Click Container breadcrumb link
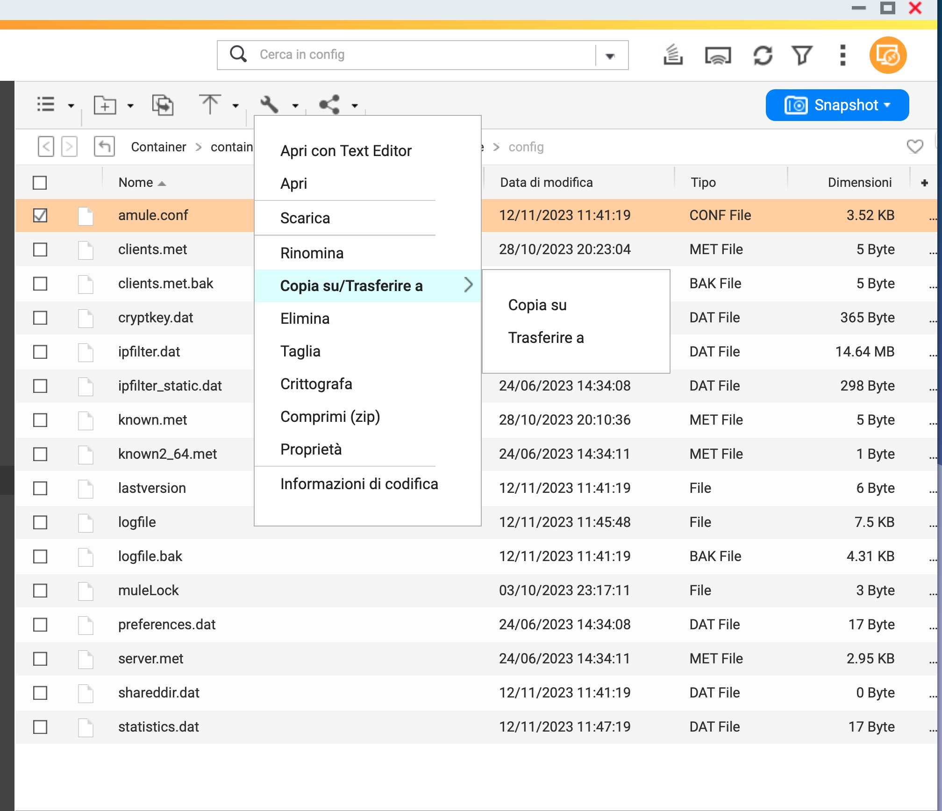This screenshot has height=811, width=942. pos(158,147)
